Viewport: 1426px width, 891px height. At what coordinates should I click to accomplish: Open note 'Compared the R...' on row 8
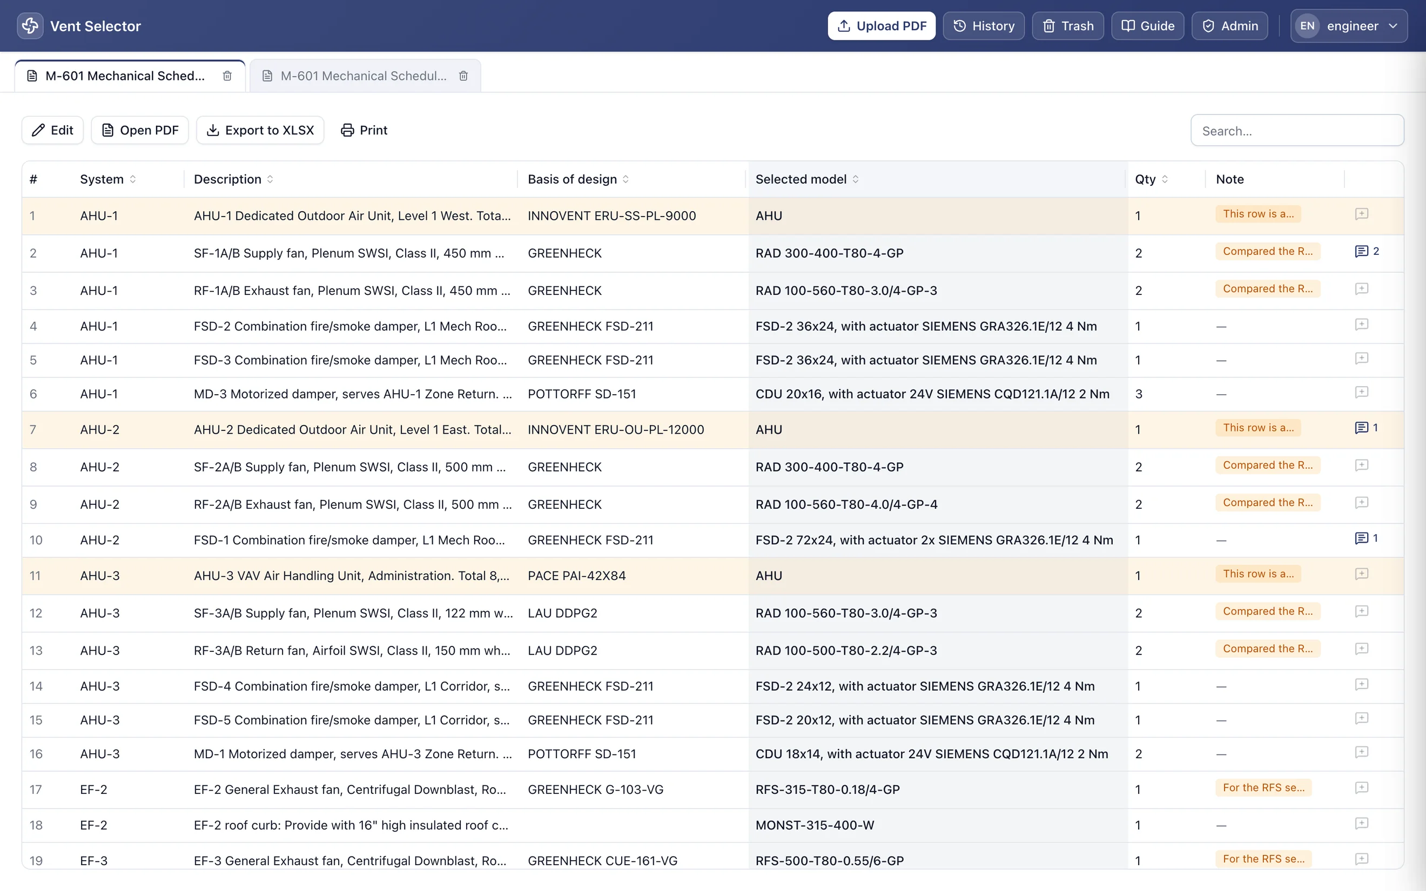pos(1268,465)
